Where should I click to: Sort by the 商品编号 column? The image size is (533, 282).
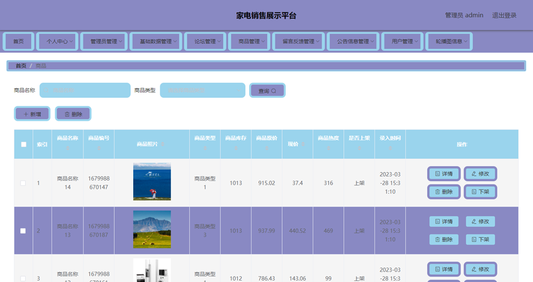(98, 148)
